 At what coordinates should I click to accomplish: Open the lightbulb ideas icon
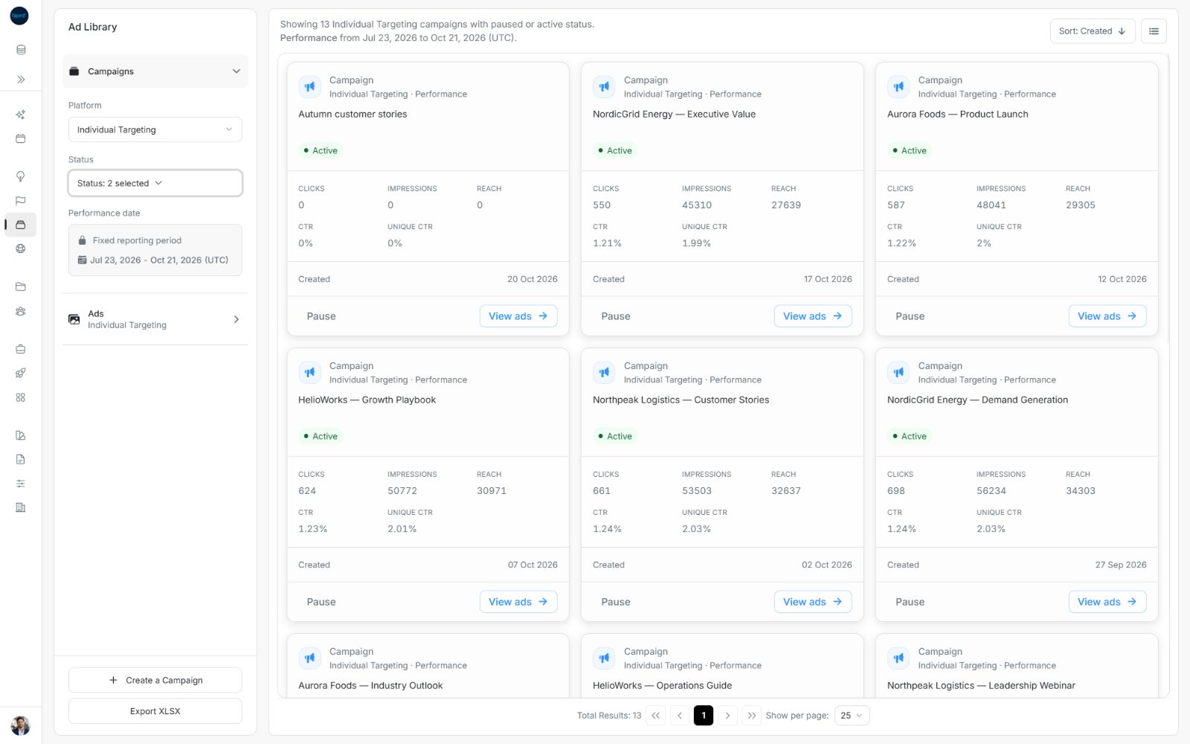[21, 176]
